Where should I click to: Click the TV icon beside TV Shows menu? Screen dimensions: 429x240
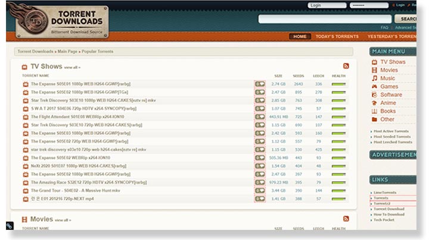tap(374, 62)
